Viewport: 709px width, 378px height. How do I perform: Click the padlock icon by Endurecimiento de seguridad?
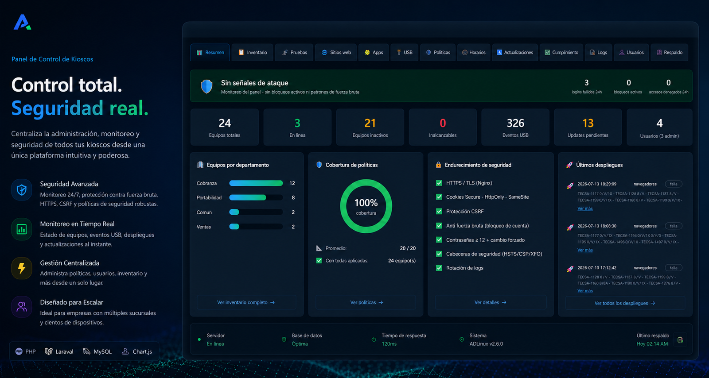click(438, 165)
